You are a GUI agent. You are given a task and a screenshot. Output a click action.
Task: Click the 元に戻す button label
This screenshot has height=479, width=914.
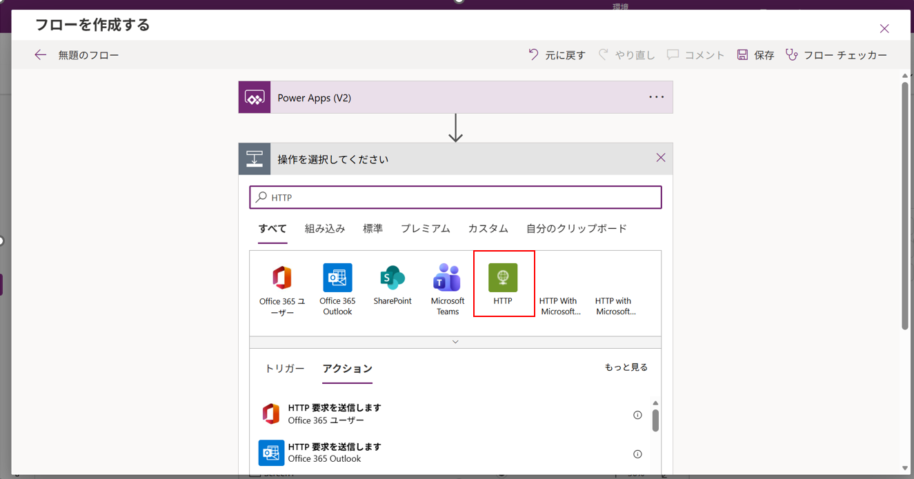(566, 55)
